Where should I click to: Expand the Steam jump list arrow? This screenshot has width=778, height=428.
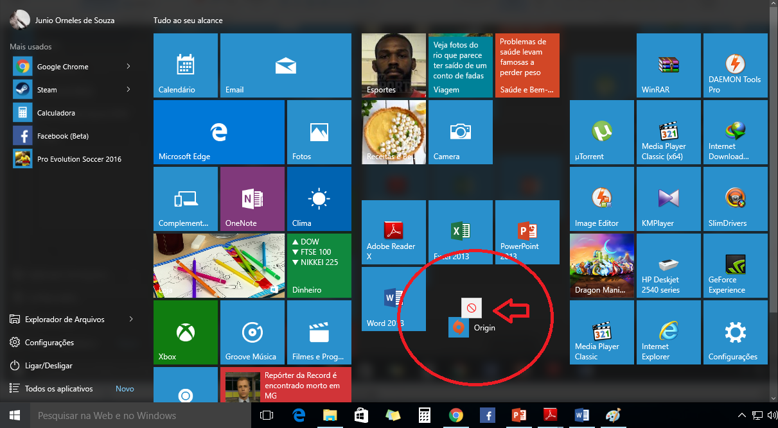pos(128,89)
